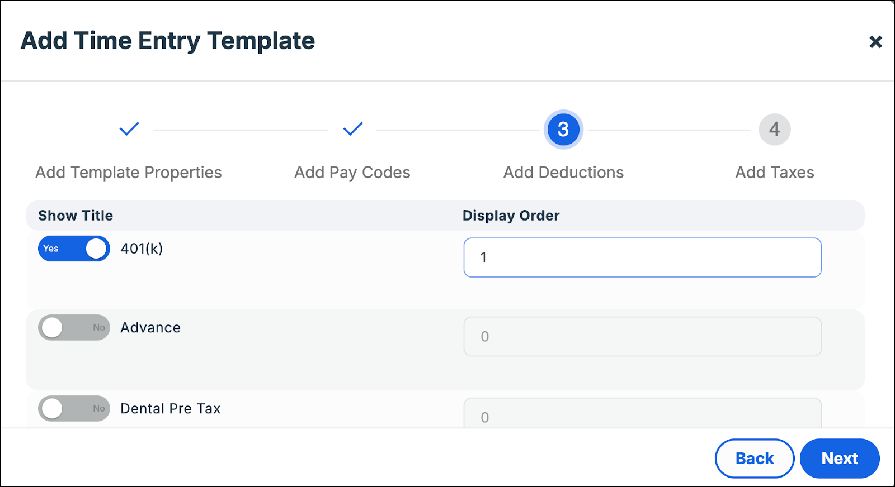Click the Show Title column header
The width and height of the screenshot is (895, 487).
[76, 216]
